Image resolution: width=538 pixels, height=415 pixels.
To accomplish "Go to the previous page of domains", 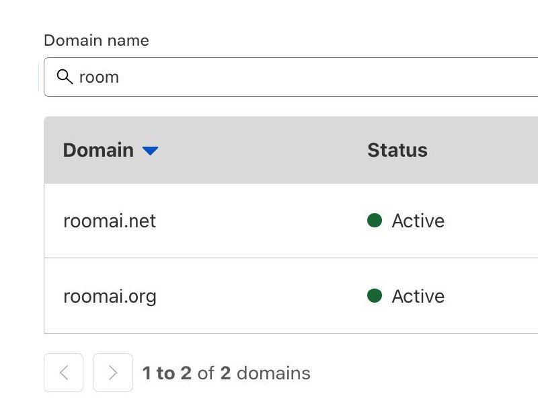I will (63, 373).
